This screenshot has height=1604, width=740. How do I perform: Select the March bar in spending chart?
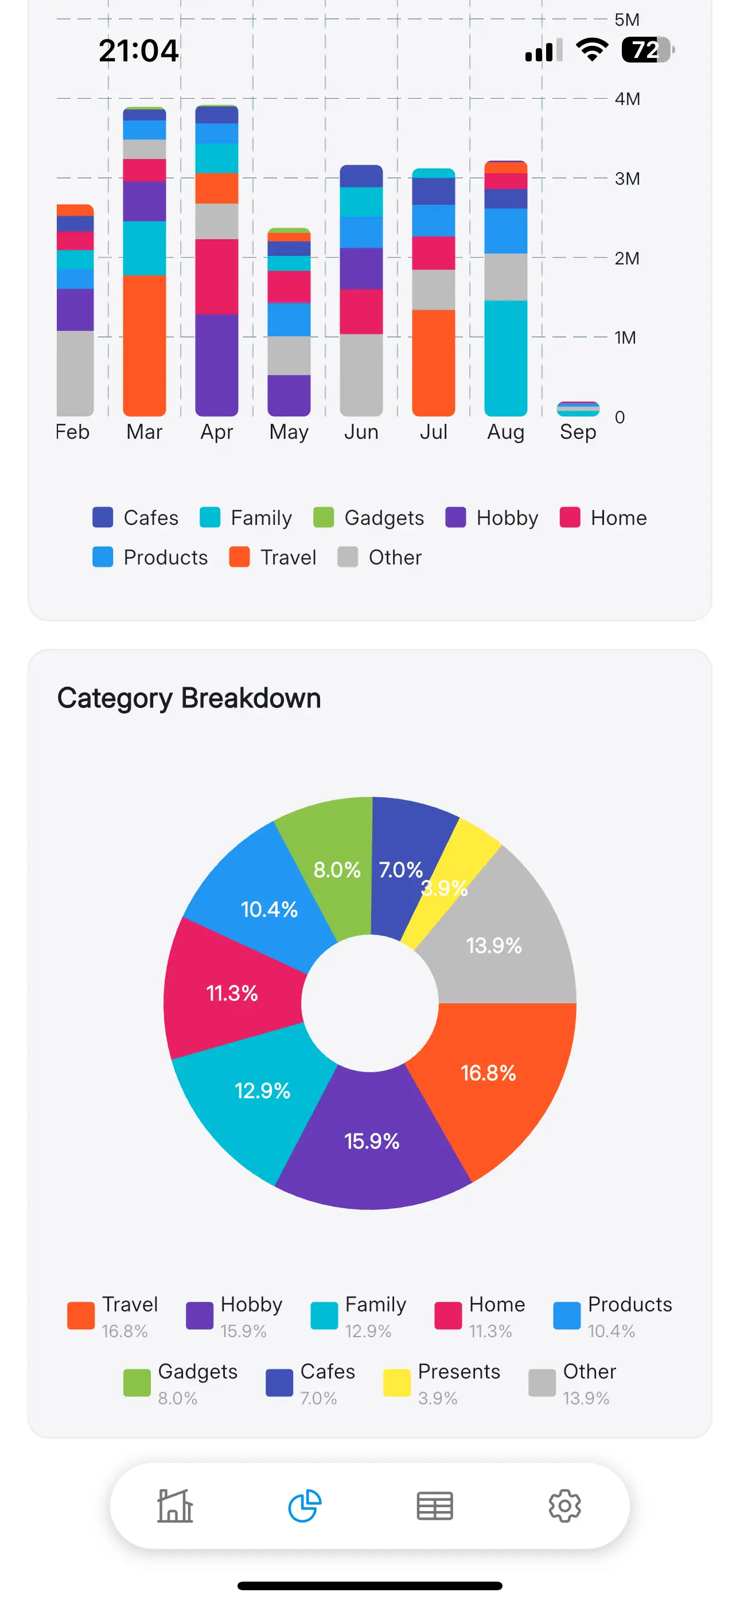pos(144,262)
